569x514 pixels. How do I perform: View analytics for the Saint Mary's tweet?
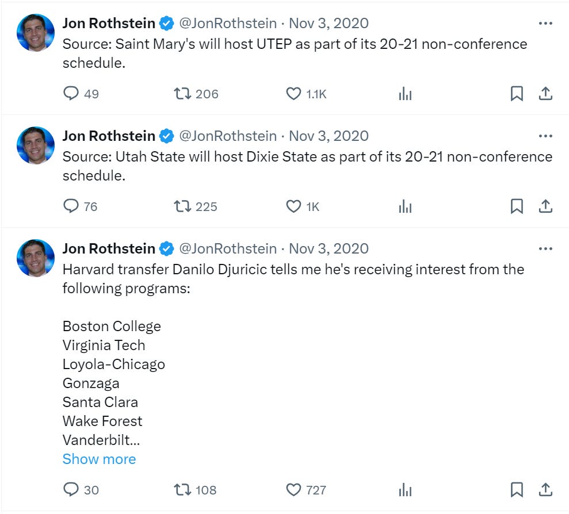pyautogui.click(x=405, y=93)
